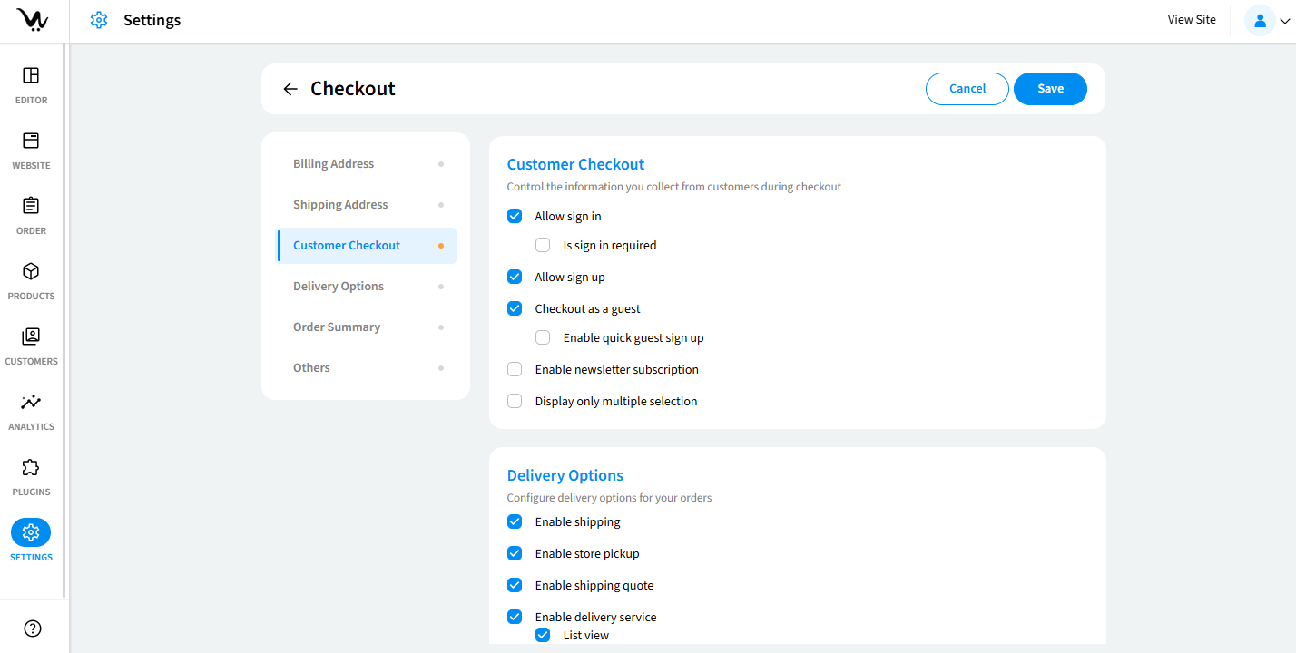Click the Cancel button
Image resolution: width=1296 pixels, height=653 pixels.
click(x=967, y=89)
